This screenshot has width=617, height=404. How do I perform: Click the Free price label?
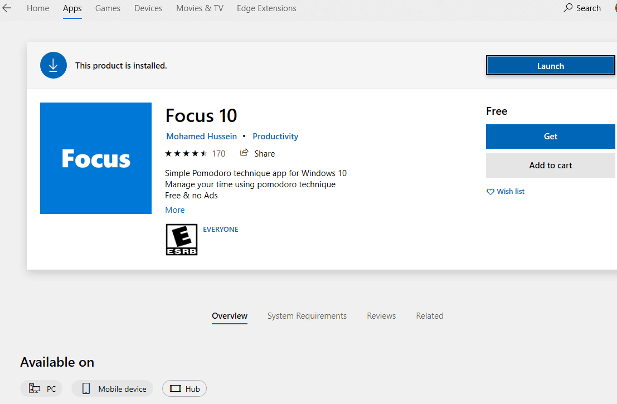(497, 111)
